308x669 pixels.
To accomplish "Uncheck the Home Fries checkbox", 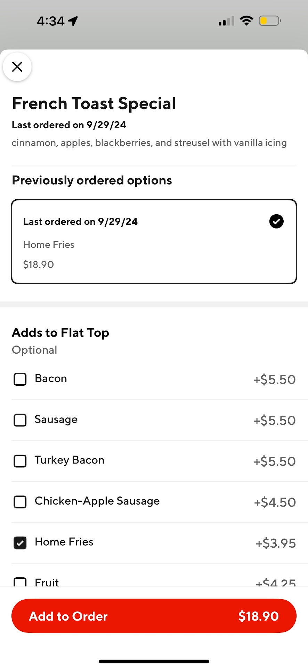I will pos(20,543).
